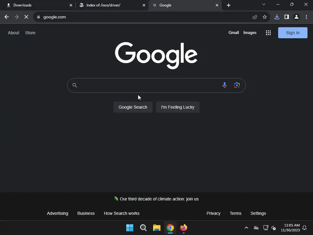Click the Sign in button

coord(293,33)
